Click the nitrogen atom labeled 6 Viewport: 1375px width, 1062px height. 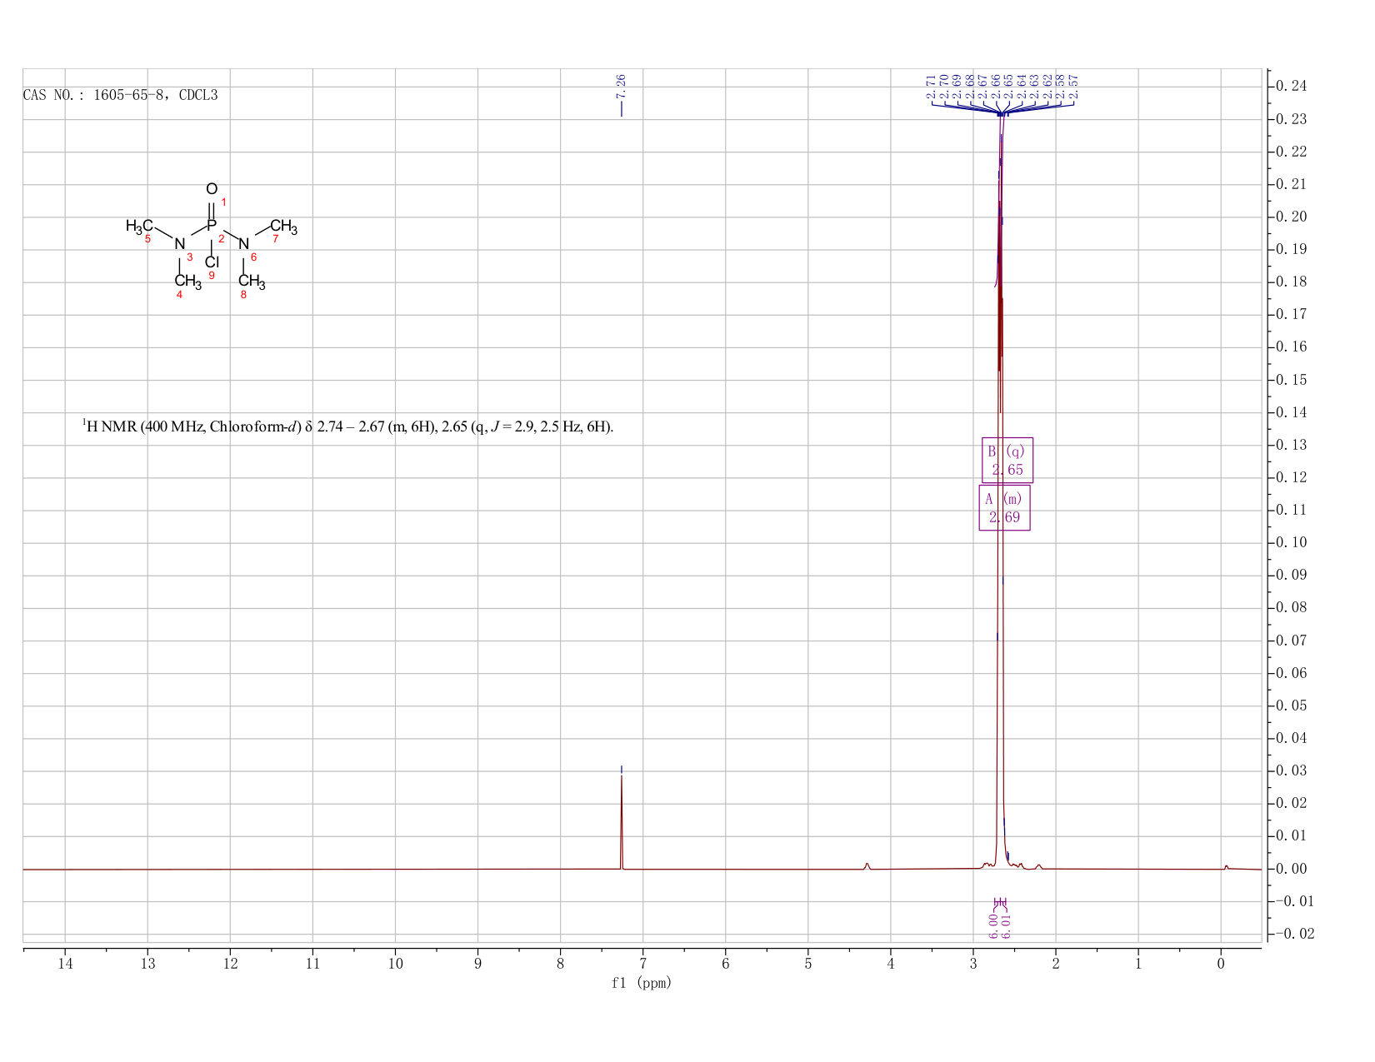coord(243,244)
